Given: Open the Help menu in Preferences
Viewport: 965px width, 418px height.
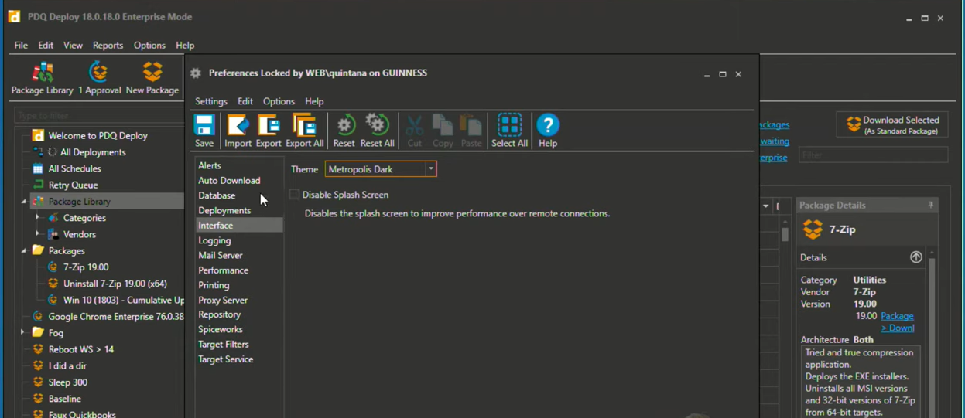Looking at the screenshot, I should coord(314,101).
